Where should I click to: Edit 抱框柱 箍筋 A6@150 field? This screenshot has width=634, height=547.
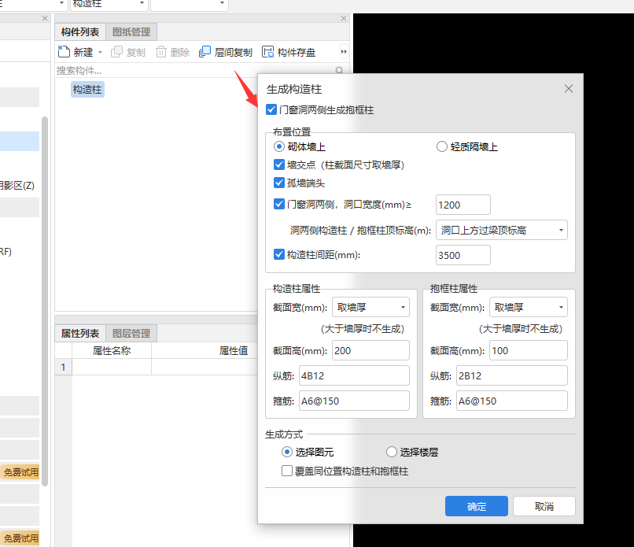coord(512,401)
